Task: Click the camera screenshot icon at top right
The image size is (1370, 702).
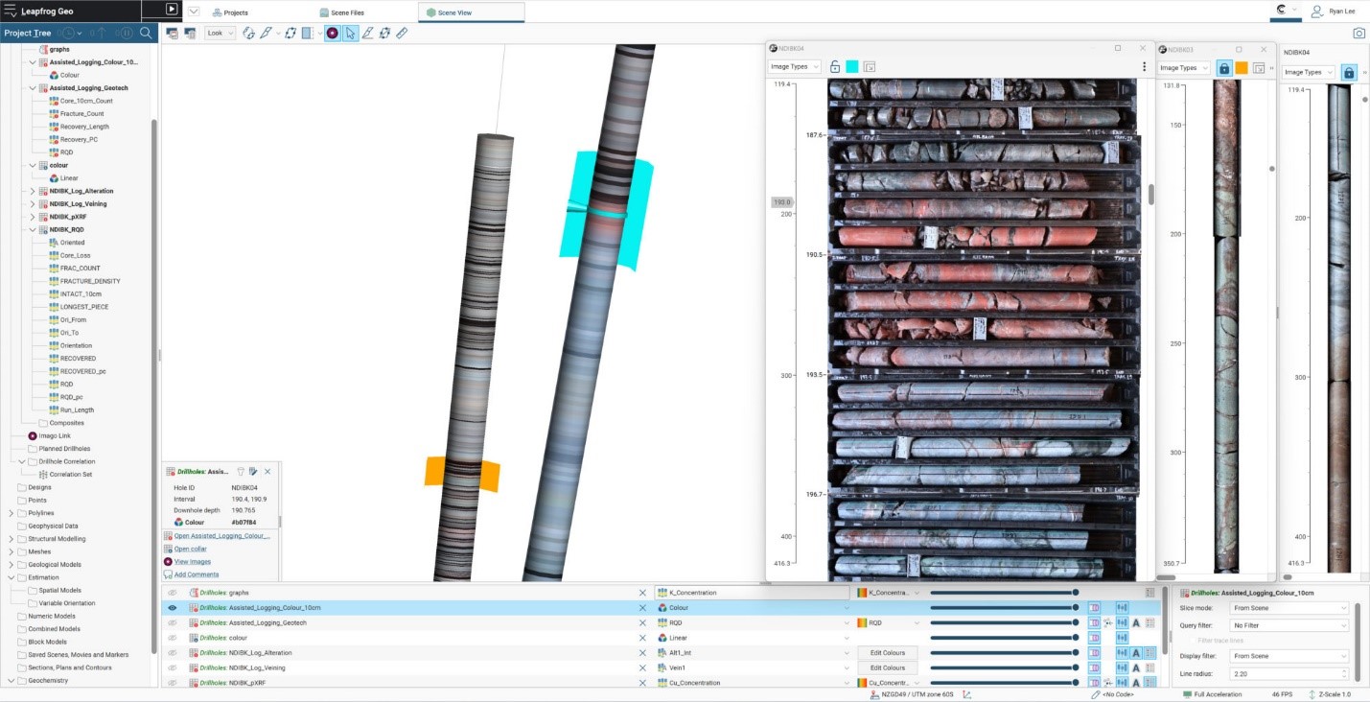Action: click(x=1358, y=33)
